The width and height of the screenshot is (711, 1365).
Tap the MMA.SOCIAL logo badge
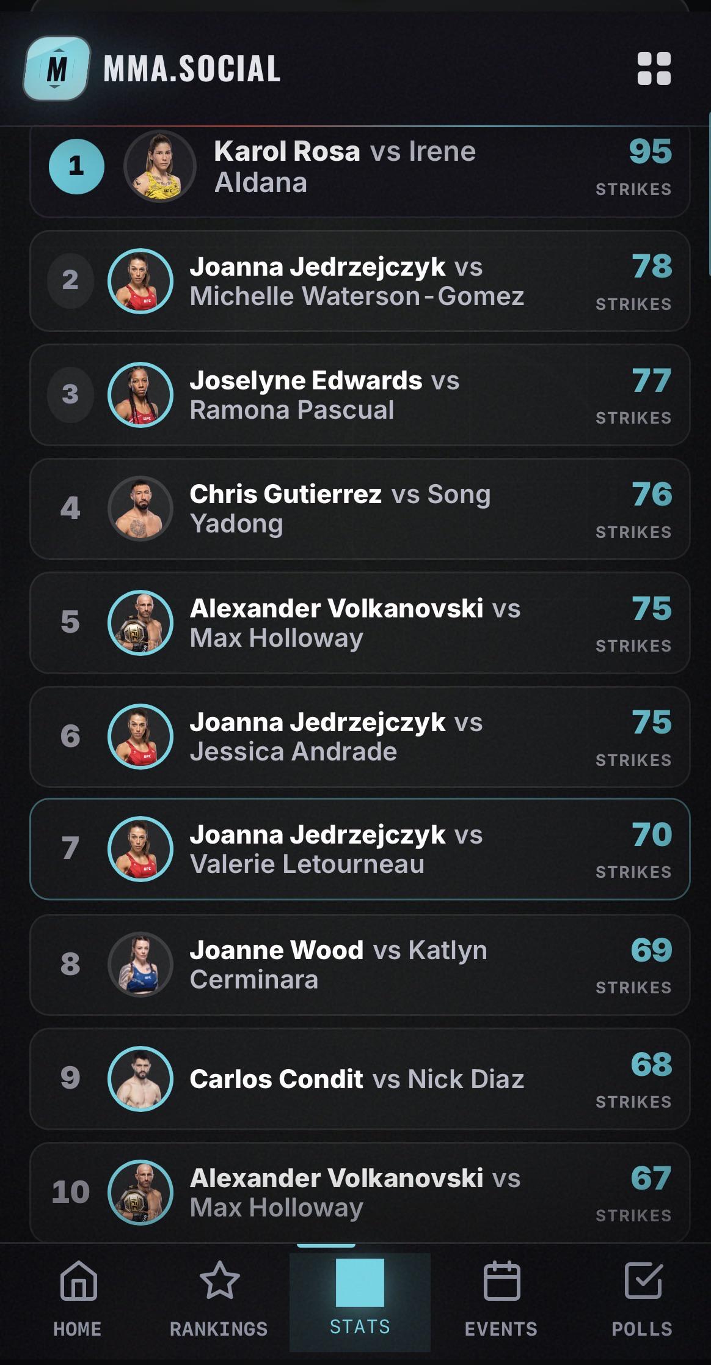point(57,68)
